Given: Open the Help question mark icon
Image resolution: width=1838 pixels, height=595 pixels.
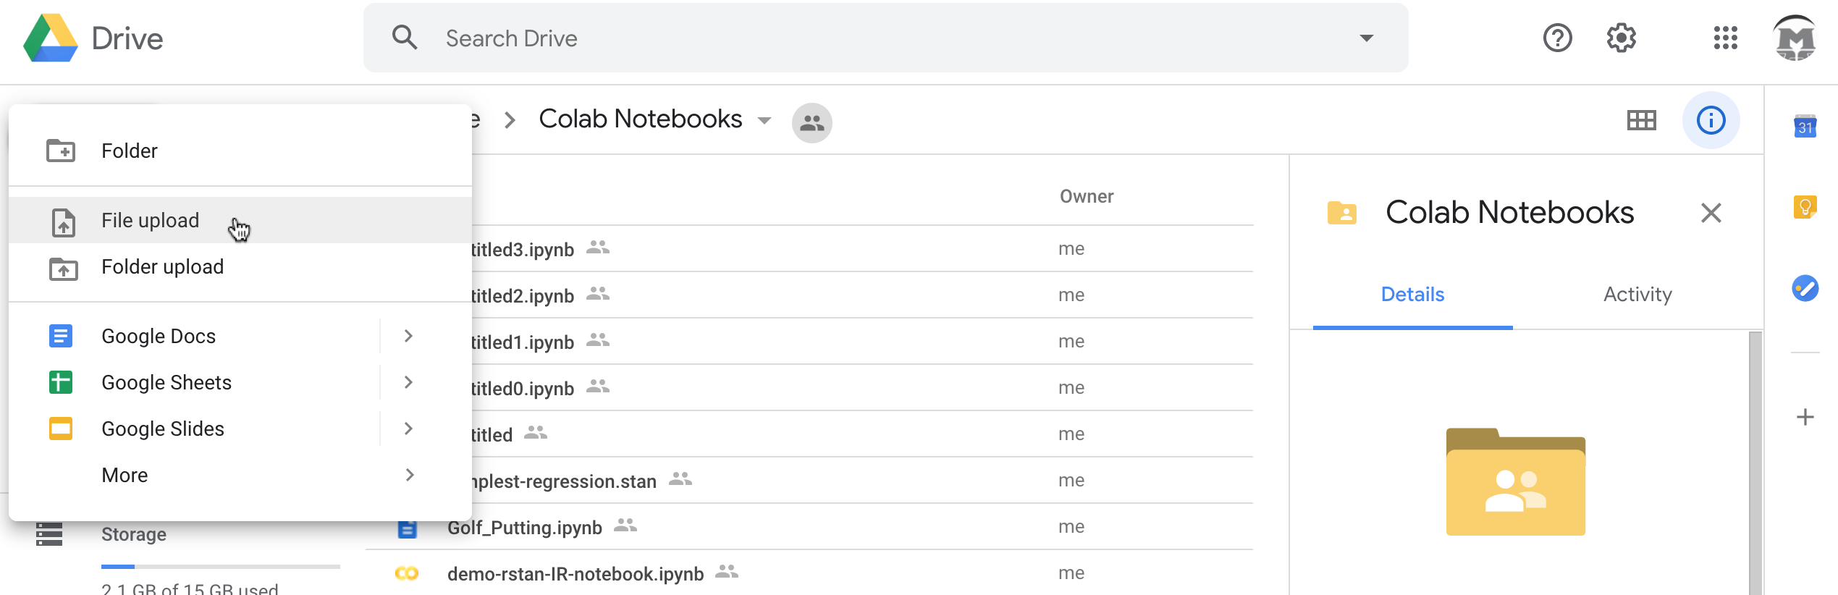Looking at the screenshot, I should click(1557, 38).
